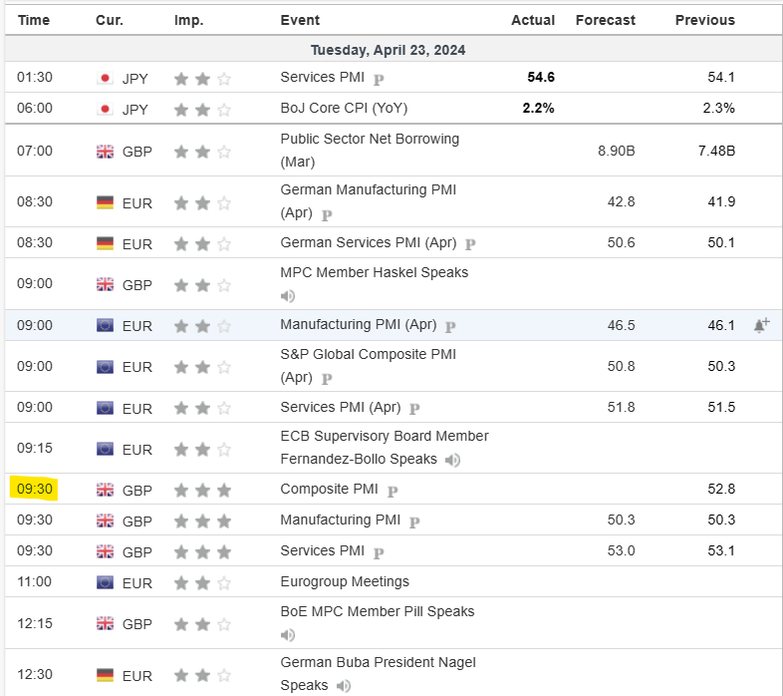Screen dimensions: 783x696
Task: Open the BoJ Core CPI (YoY) event
Action: point(344,108)
